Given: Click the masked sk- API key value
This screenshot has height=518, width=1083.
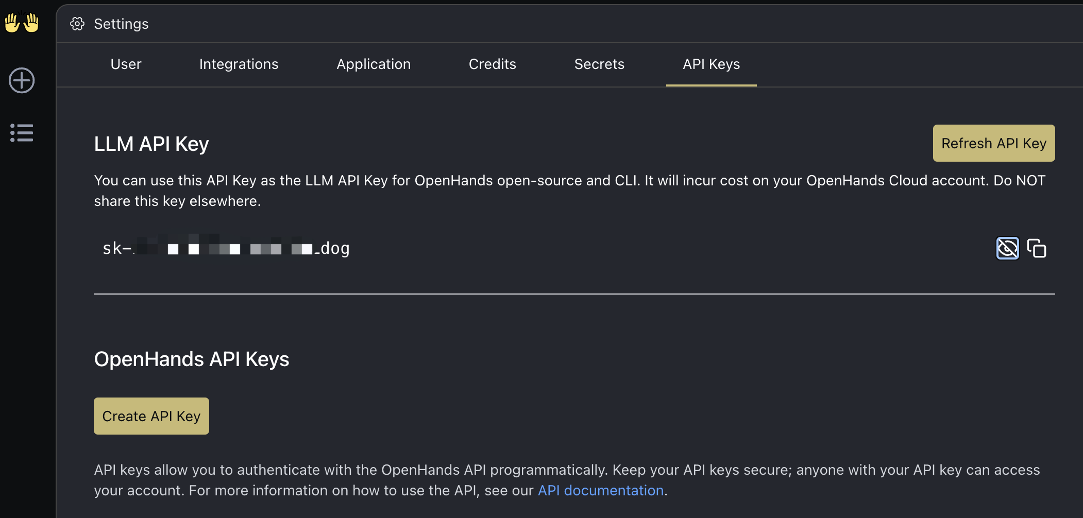Looking at the screenshot, I should [x=226, y=248].
